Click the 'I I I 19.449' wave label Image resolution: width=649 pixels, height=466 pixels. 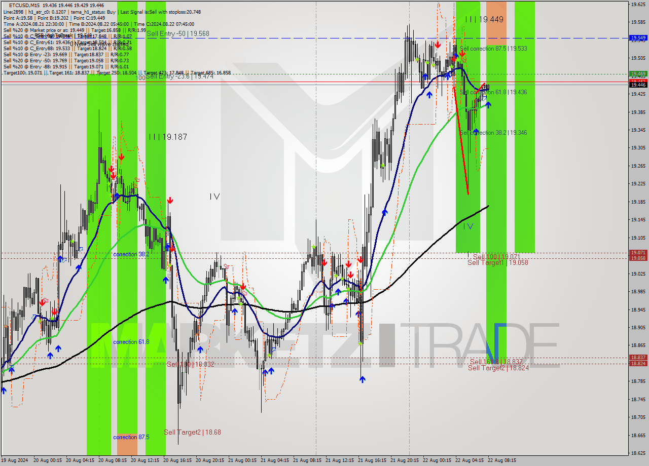click(484, 19)
